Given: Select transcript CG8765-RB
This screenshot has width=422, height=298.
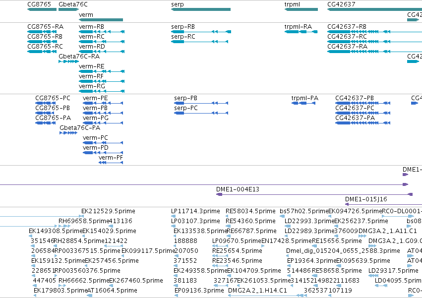Looking at the screenshot, I should (x=42, y=42).
